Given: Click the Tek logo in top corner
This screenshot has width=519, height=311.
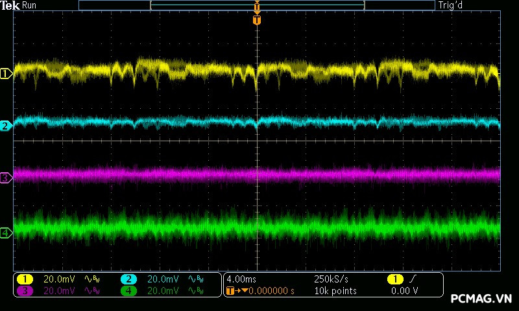Looking at the screenshot, I should [11, 6].
